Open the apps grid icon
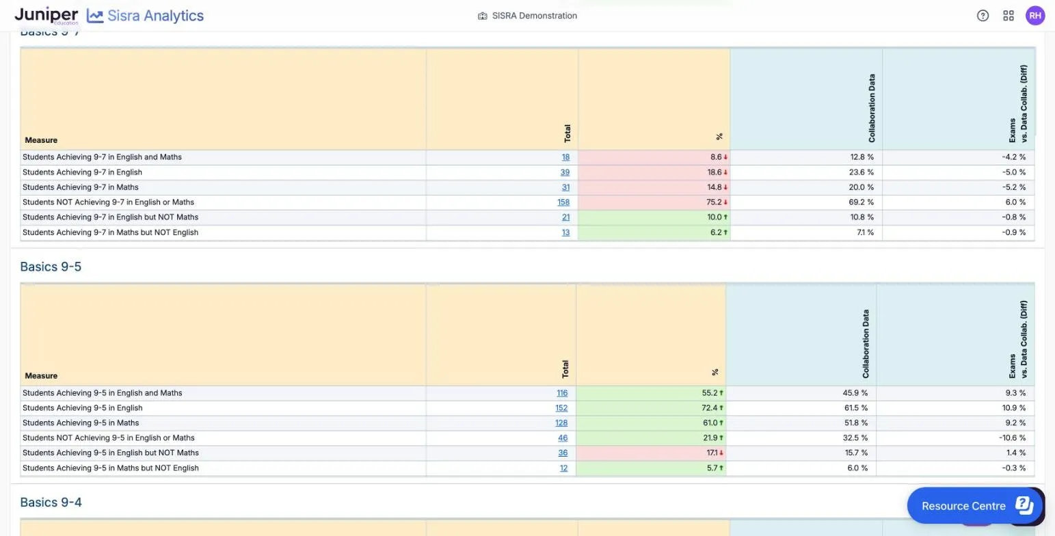Viewport: 1055px width, 536px height. pyautogui.click(x=1009, y=16)
